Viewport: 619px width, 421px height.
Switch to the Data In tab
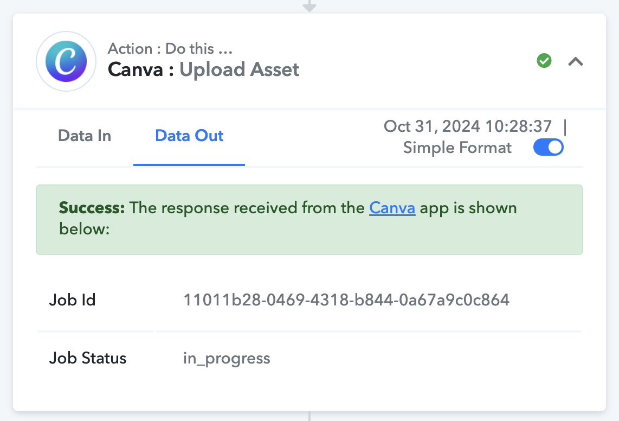(85, 136)
